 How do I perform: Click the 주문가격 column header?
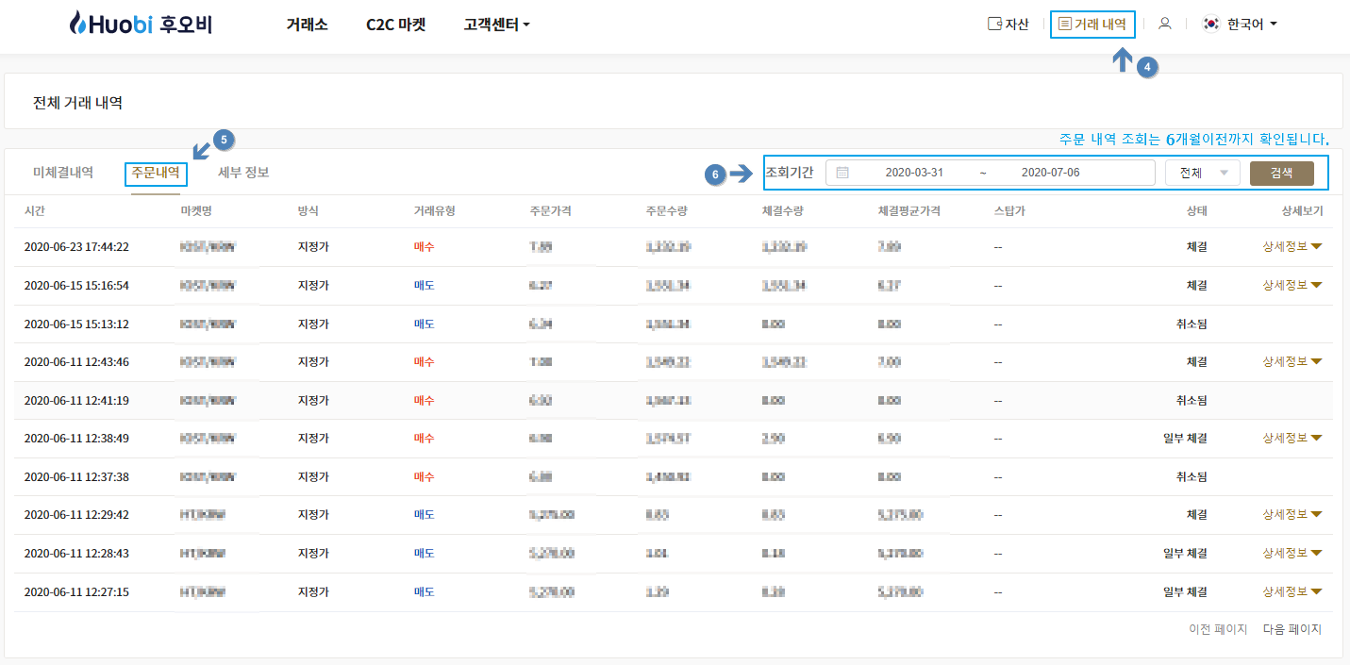pyautogui.click(x=551, y=210)
